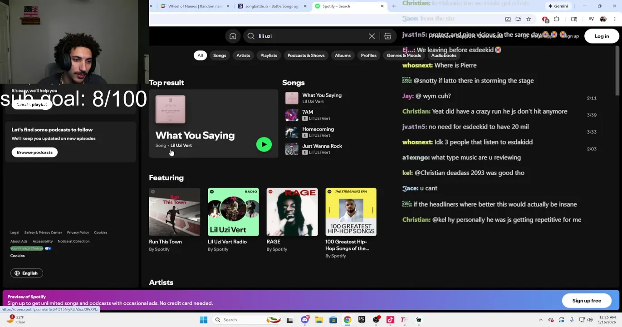This screenshot has width=622, height=327.
Task: Open Epic Games Launcher from taskbar
Action: click(362, 320)
